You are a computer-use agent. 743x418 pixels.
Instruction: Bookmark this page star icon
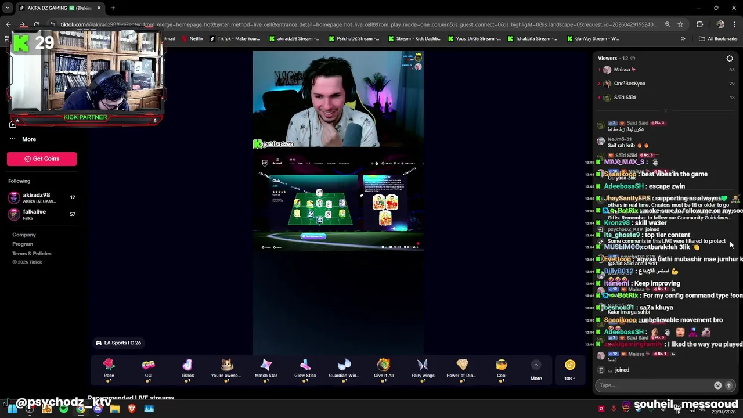point(680,24)
